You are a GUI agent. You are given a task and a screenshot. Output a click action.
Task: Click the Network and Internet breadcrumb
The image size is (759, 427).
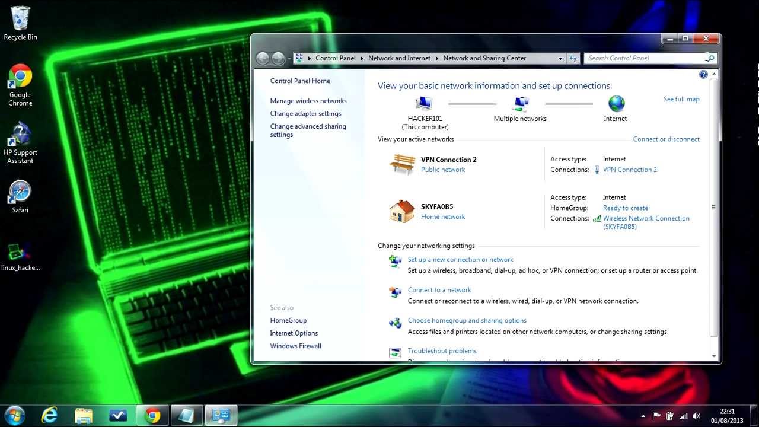point(400,58)
